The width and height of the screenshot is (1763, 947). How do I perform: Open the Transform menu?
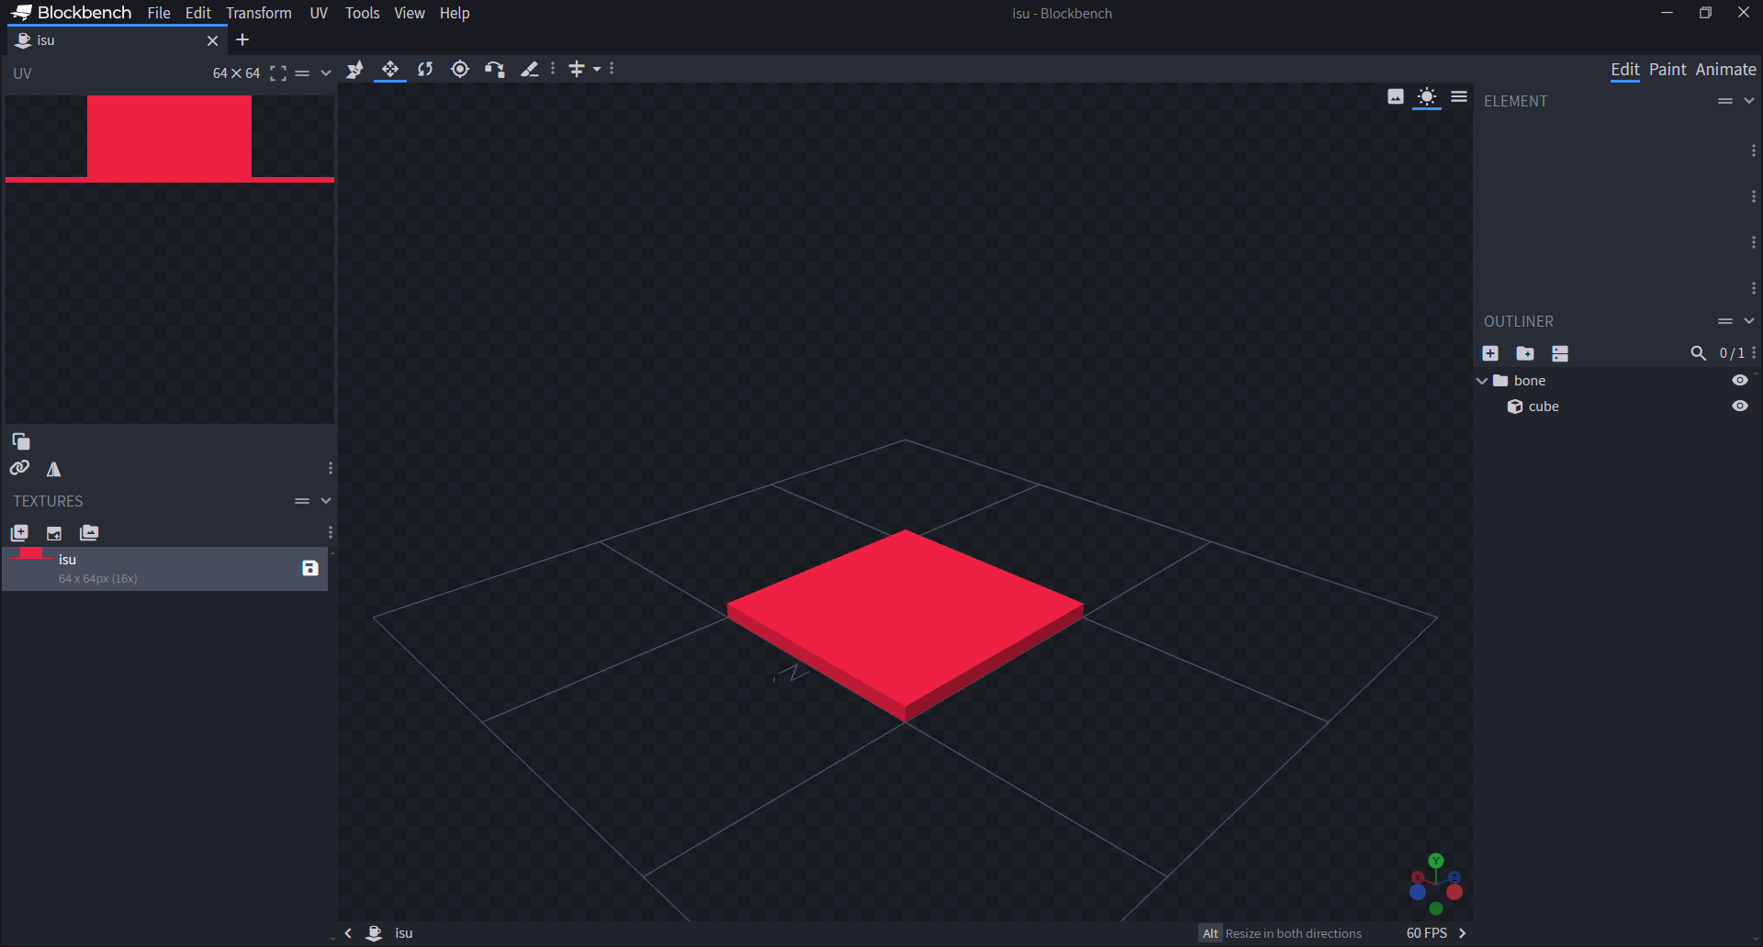pyautogui.click(x=259, y=13)
